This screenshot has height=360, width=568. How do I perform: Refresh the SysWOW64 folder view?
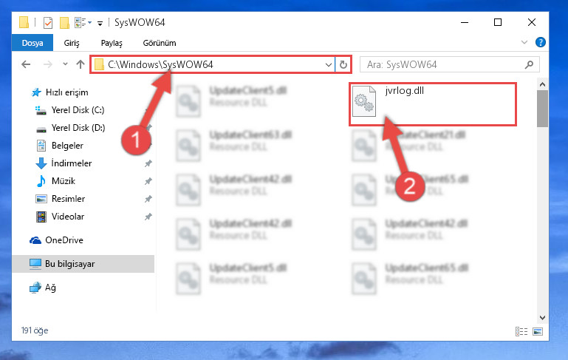(343, 64)
